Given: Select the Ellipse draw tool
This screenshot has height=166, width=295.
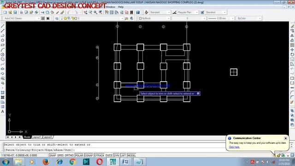Looking at the screenshot, I should tap(3, 69).
